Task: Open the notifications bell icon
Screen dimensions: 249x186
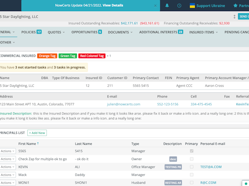Action: point(167,6)
